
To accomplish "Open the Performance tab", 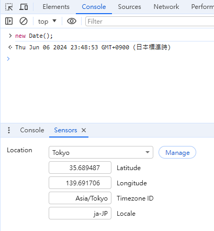I will point(202,7).
